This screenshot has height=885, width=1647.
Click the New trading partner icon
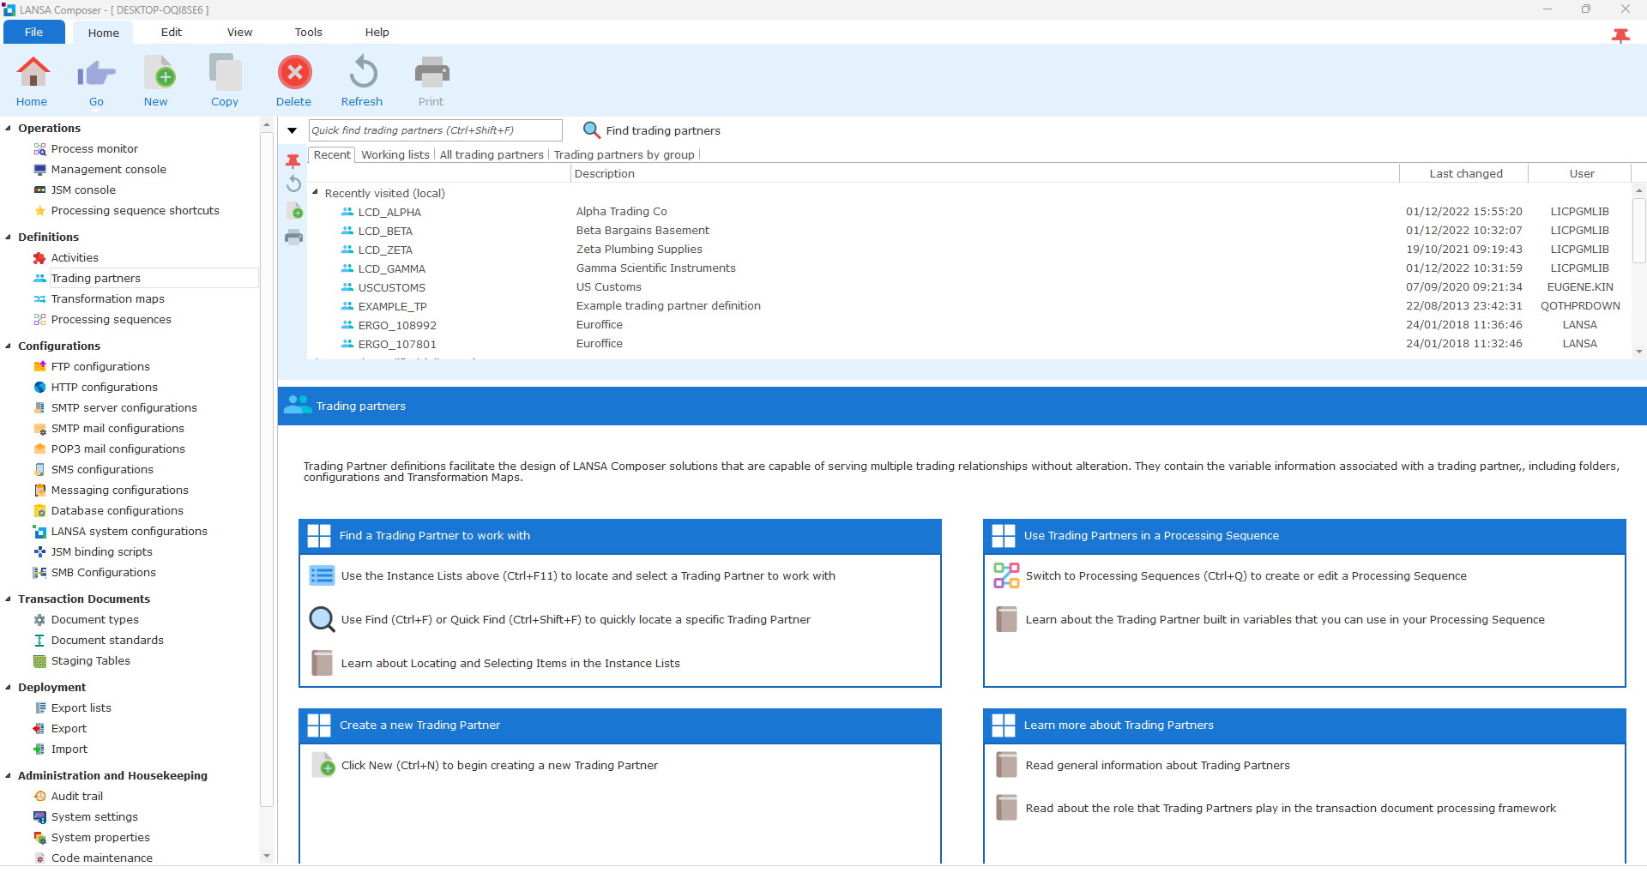[159, 73]
